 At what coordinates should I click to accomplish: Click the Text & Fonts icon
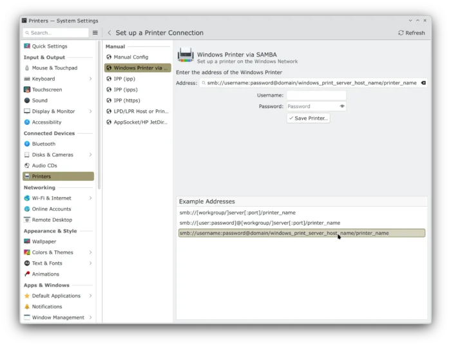click(27, 263)
